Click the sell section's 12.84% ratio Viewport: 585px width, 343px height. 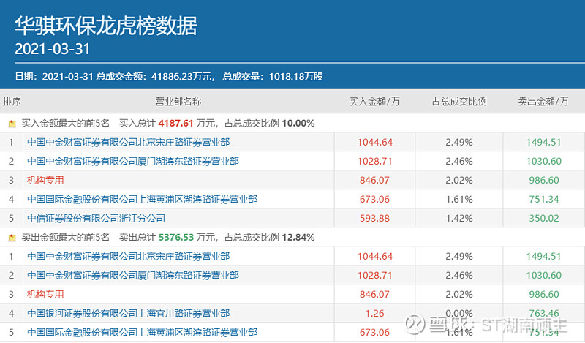(298, 238)
